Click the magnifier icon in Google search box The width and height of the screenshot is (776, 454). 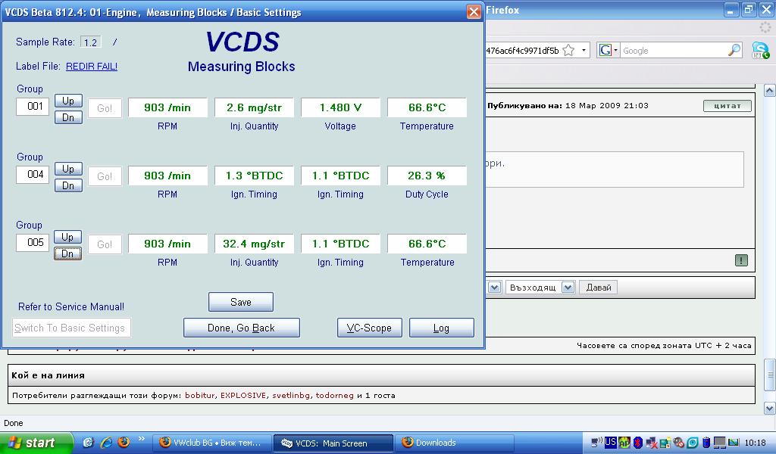click(x=734, y=51)
